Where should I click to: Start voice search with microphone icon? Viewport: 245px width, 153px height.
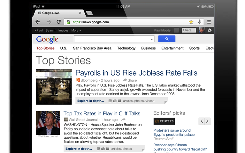[x=200, y=22]
